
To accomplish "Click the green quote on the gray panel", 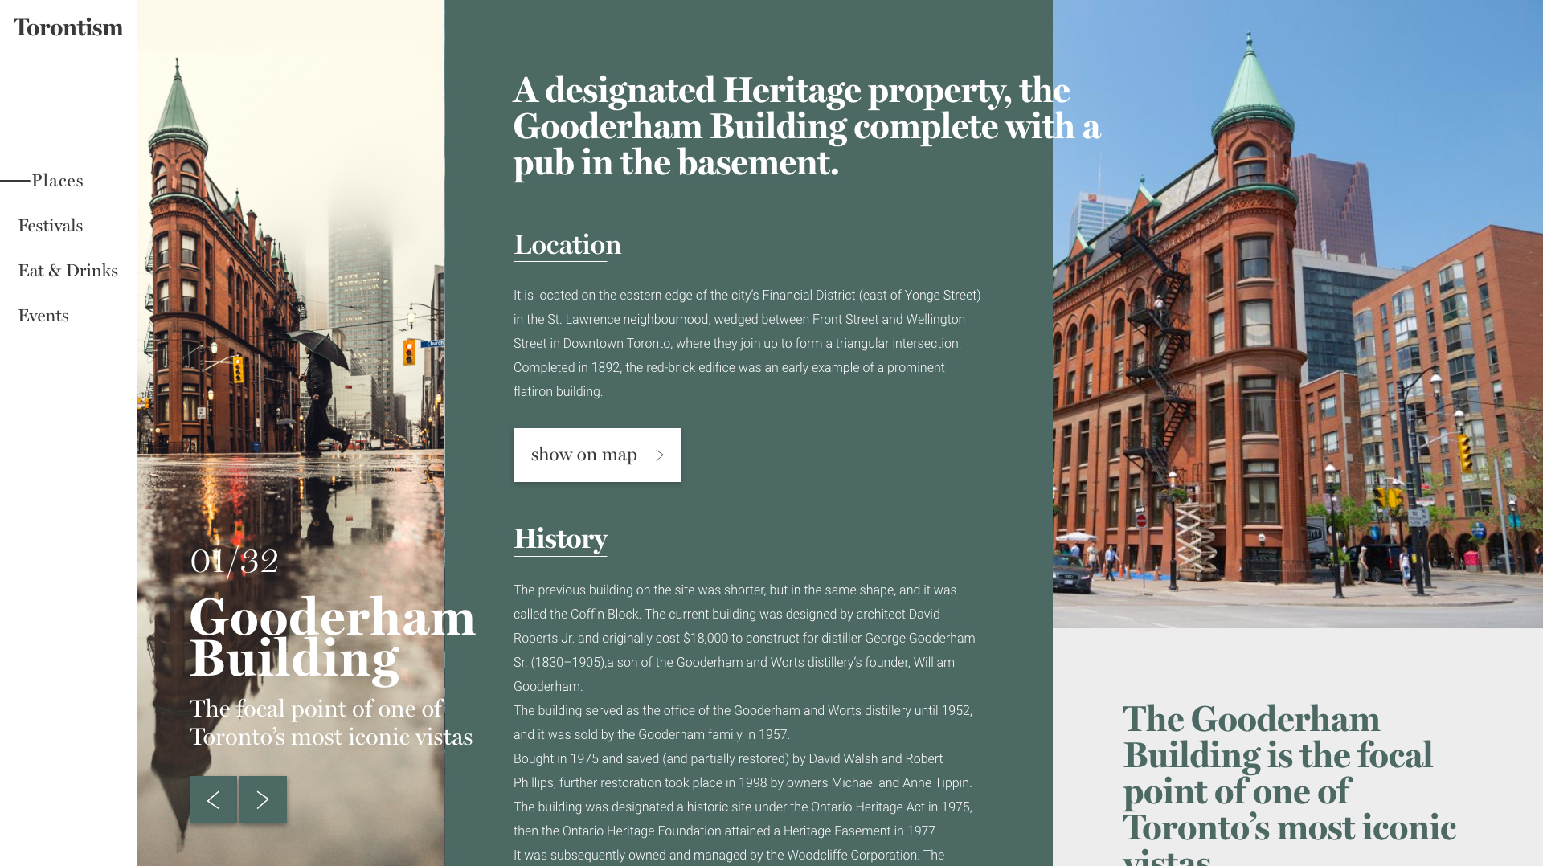I will 1288,773.
